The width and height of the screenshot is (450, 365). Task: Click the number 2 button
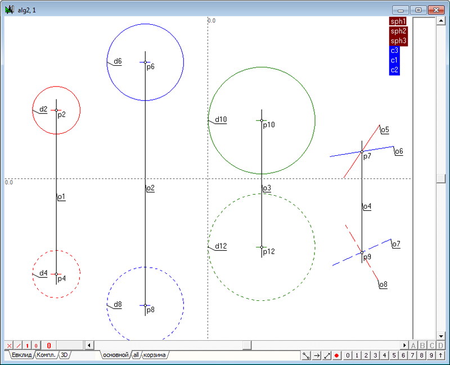[x=366, y=355]
